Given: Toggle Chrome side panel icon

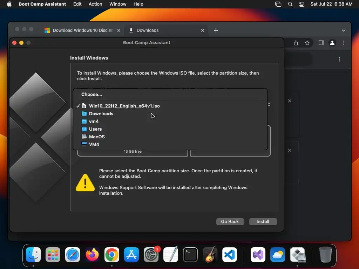Looking at the screenshot, I should 321,43.
